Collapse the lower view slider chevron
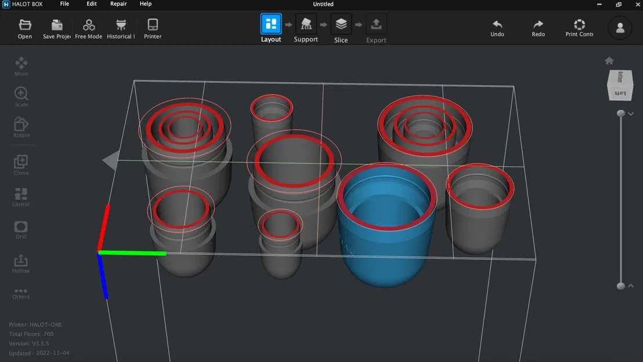This screenshot has width=643, height=362. point(631,286)
